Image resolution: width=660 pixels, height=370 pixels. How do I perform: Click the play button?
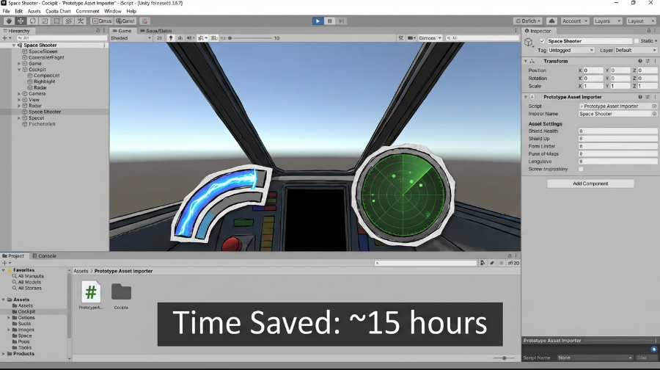318,21
